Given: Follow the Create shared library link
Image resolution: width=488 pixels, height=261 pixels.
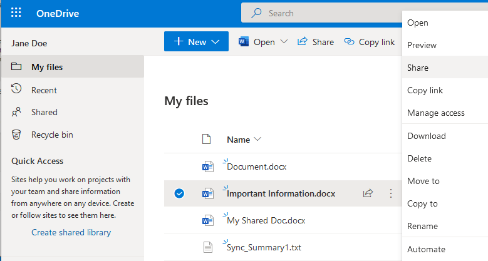Looking at the screenshot, I should (71, 232).
